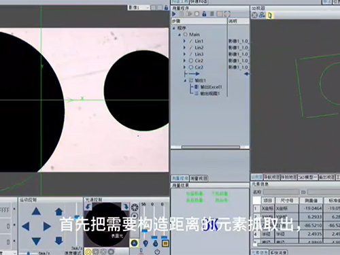Move stage right with the right arrow
This screenshot has width=340, height=255.
(47, 226)
